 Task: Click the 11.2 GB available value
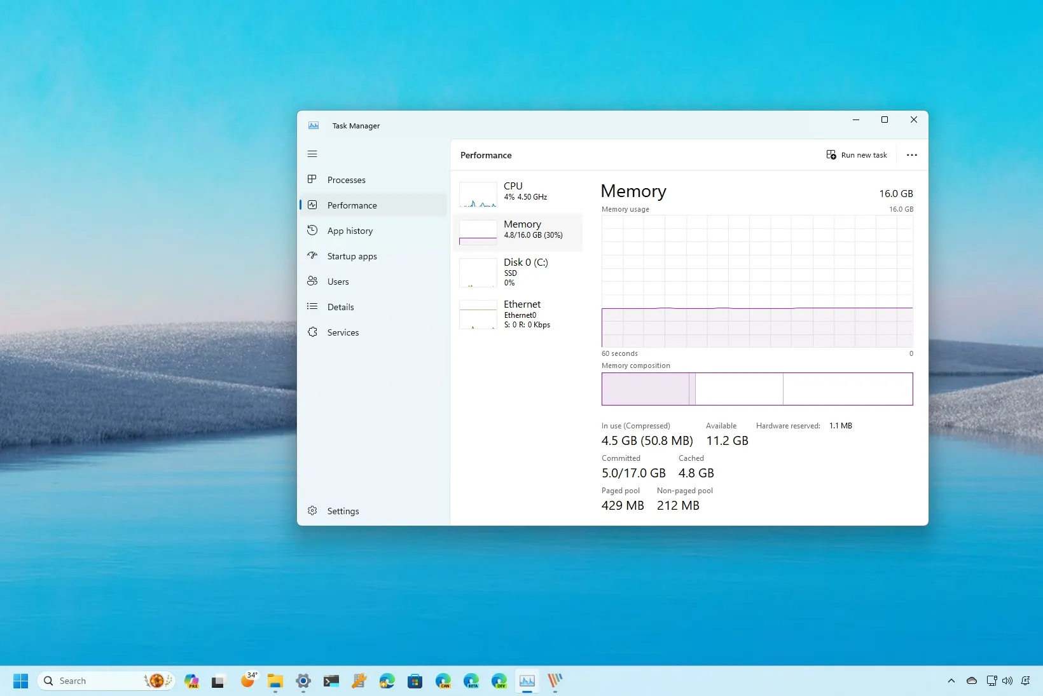tap(727, 440)
